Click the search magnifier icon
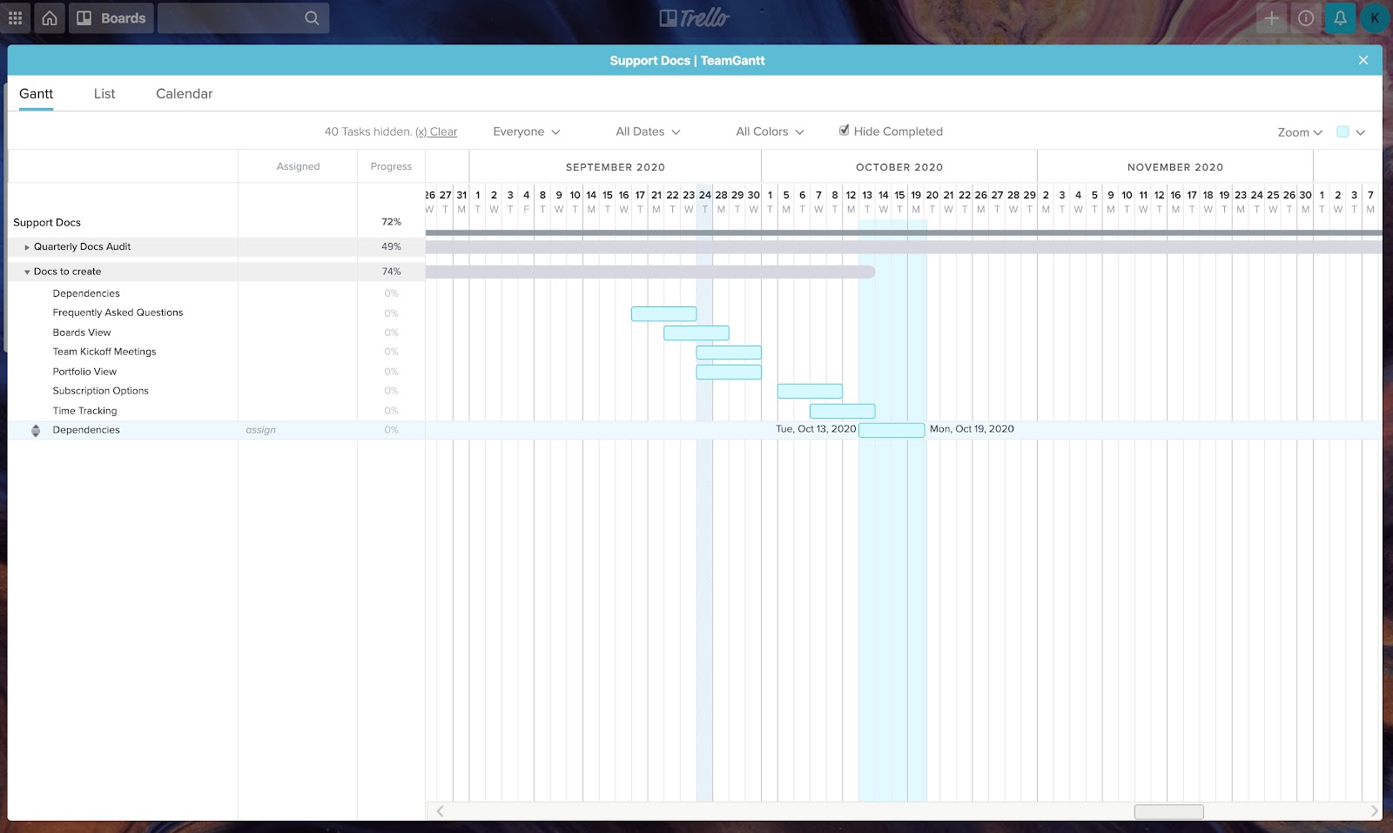Screen dimensions: 1393x833 coord(312,18)
